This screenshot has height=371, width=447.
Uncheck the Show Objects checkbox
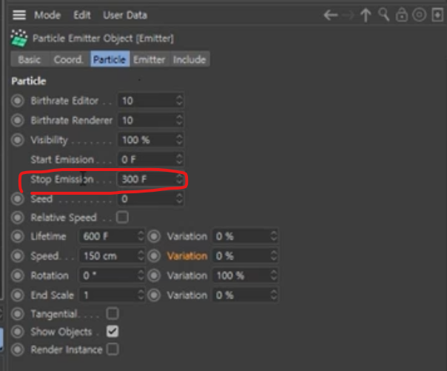point(112,331)
